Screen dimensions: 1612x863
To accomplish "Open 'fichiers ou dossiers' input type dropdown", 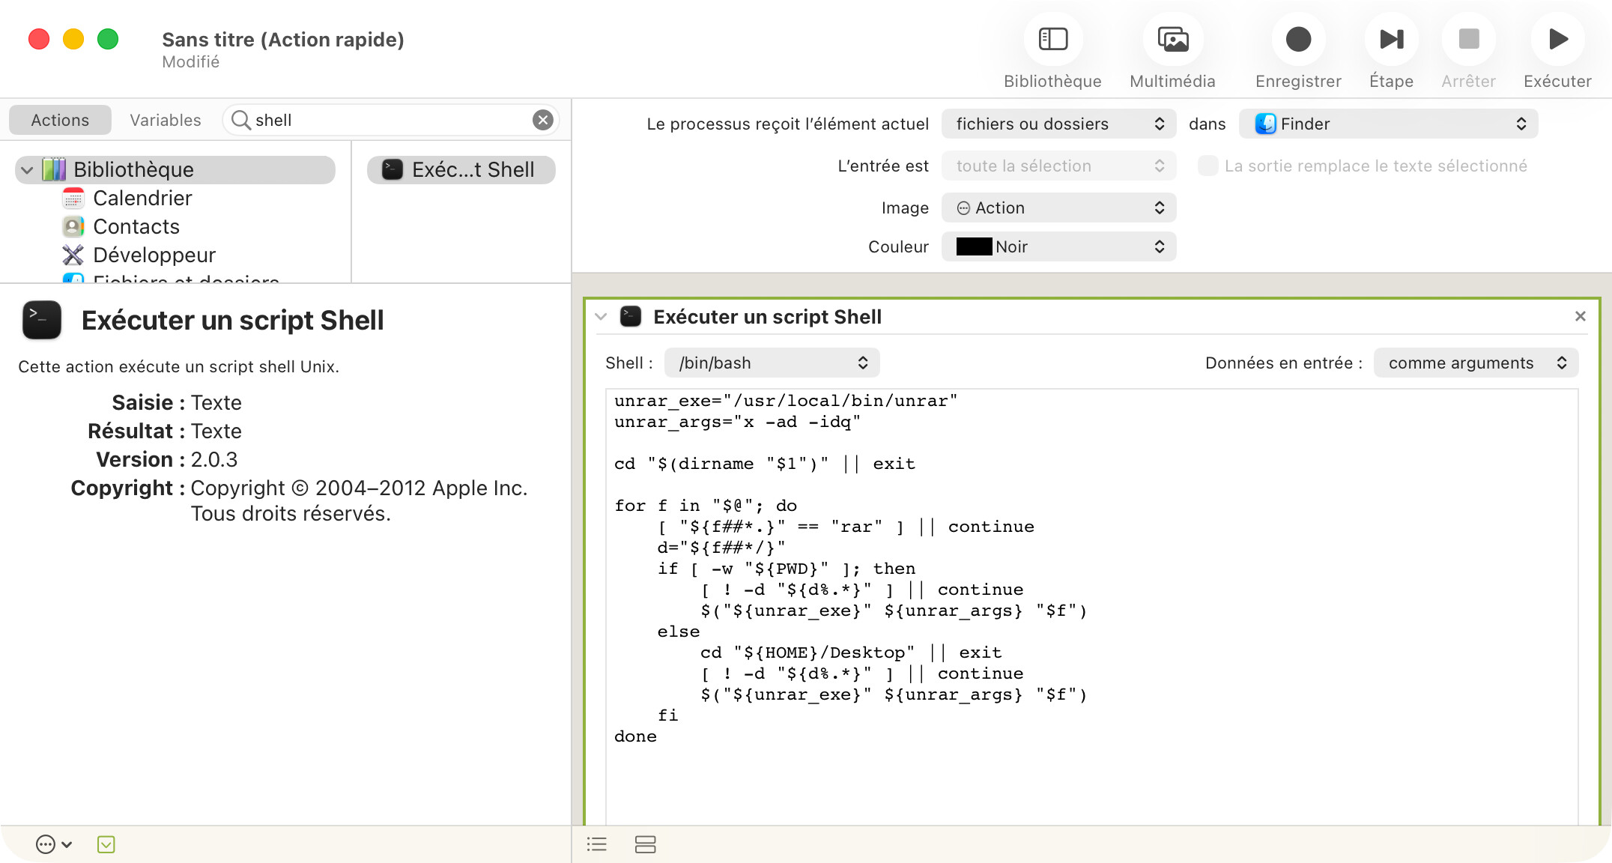I will [x=1058, y=124].
